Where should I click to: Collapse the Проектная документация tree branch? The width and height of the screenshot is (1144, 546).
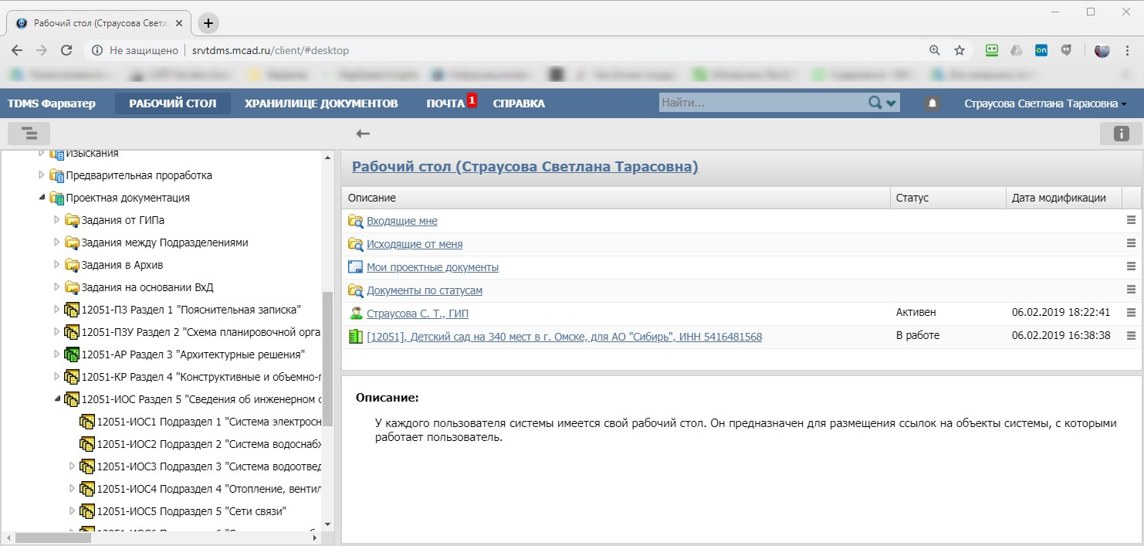[42, 198]
